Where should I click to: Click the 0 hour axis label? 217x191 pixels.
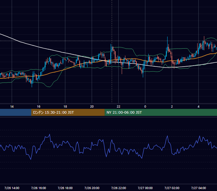tap(145, 107)
